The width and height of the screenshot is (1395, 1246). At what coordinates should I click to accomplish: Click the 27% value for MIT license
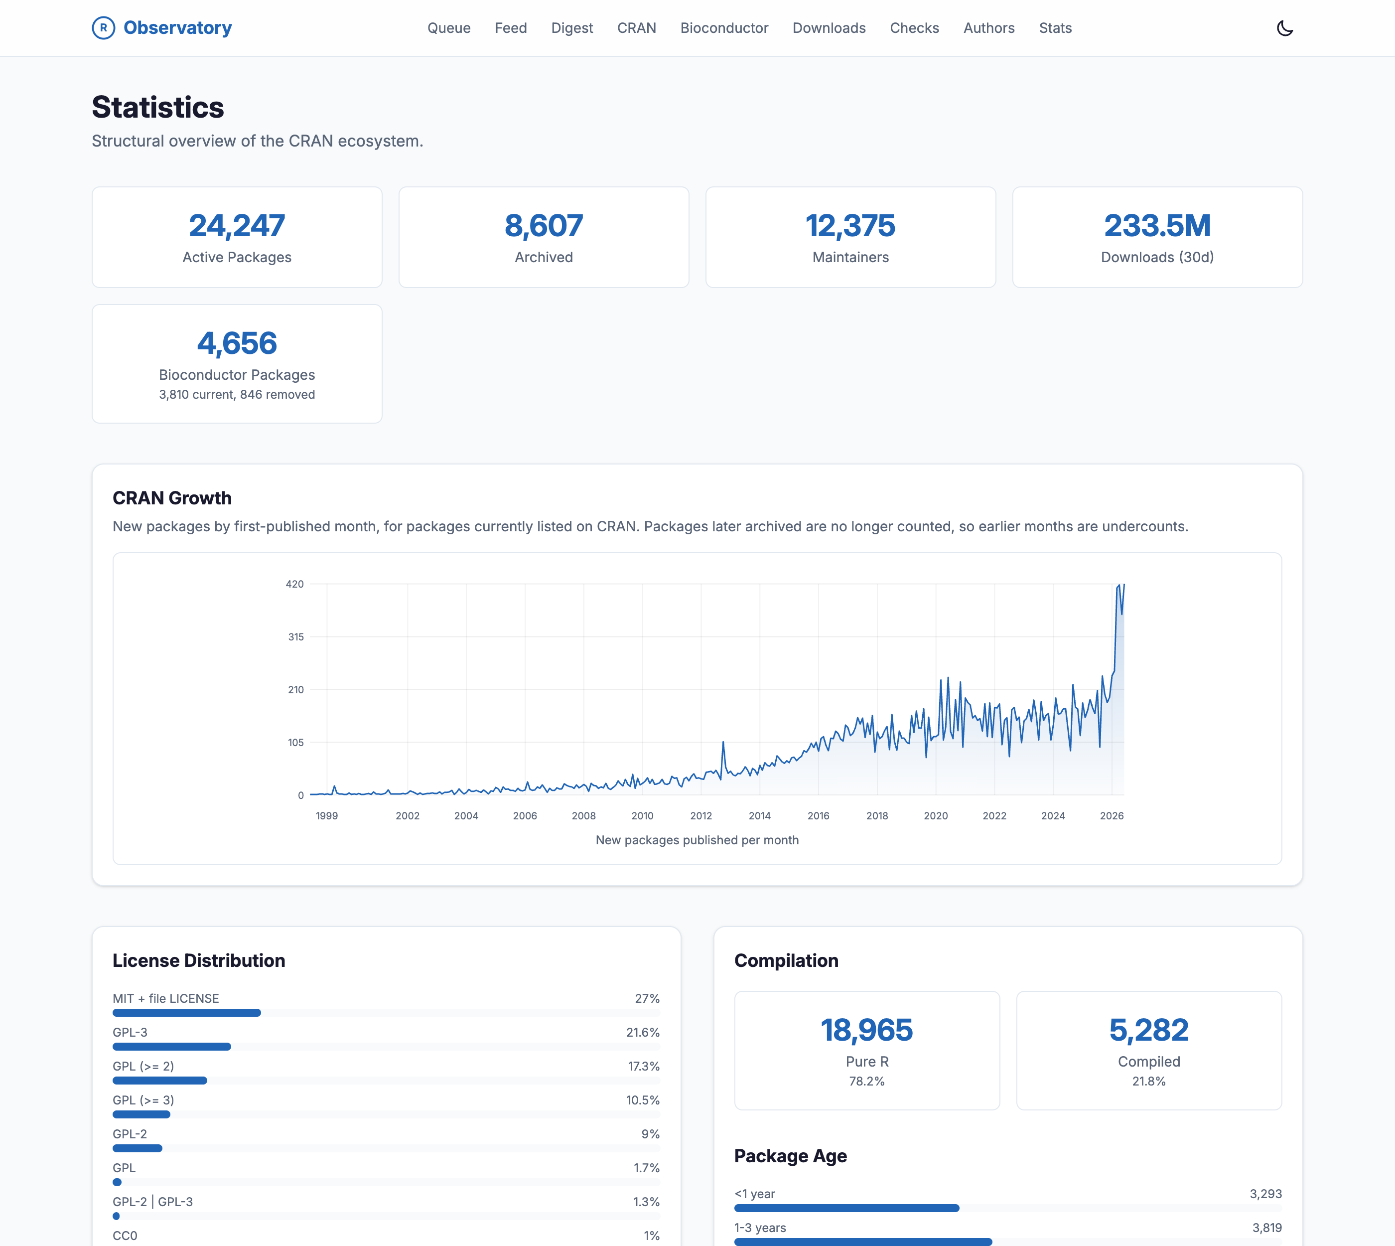(x=647, y=998)
